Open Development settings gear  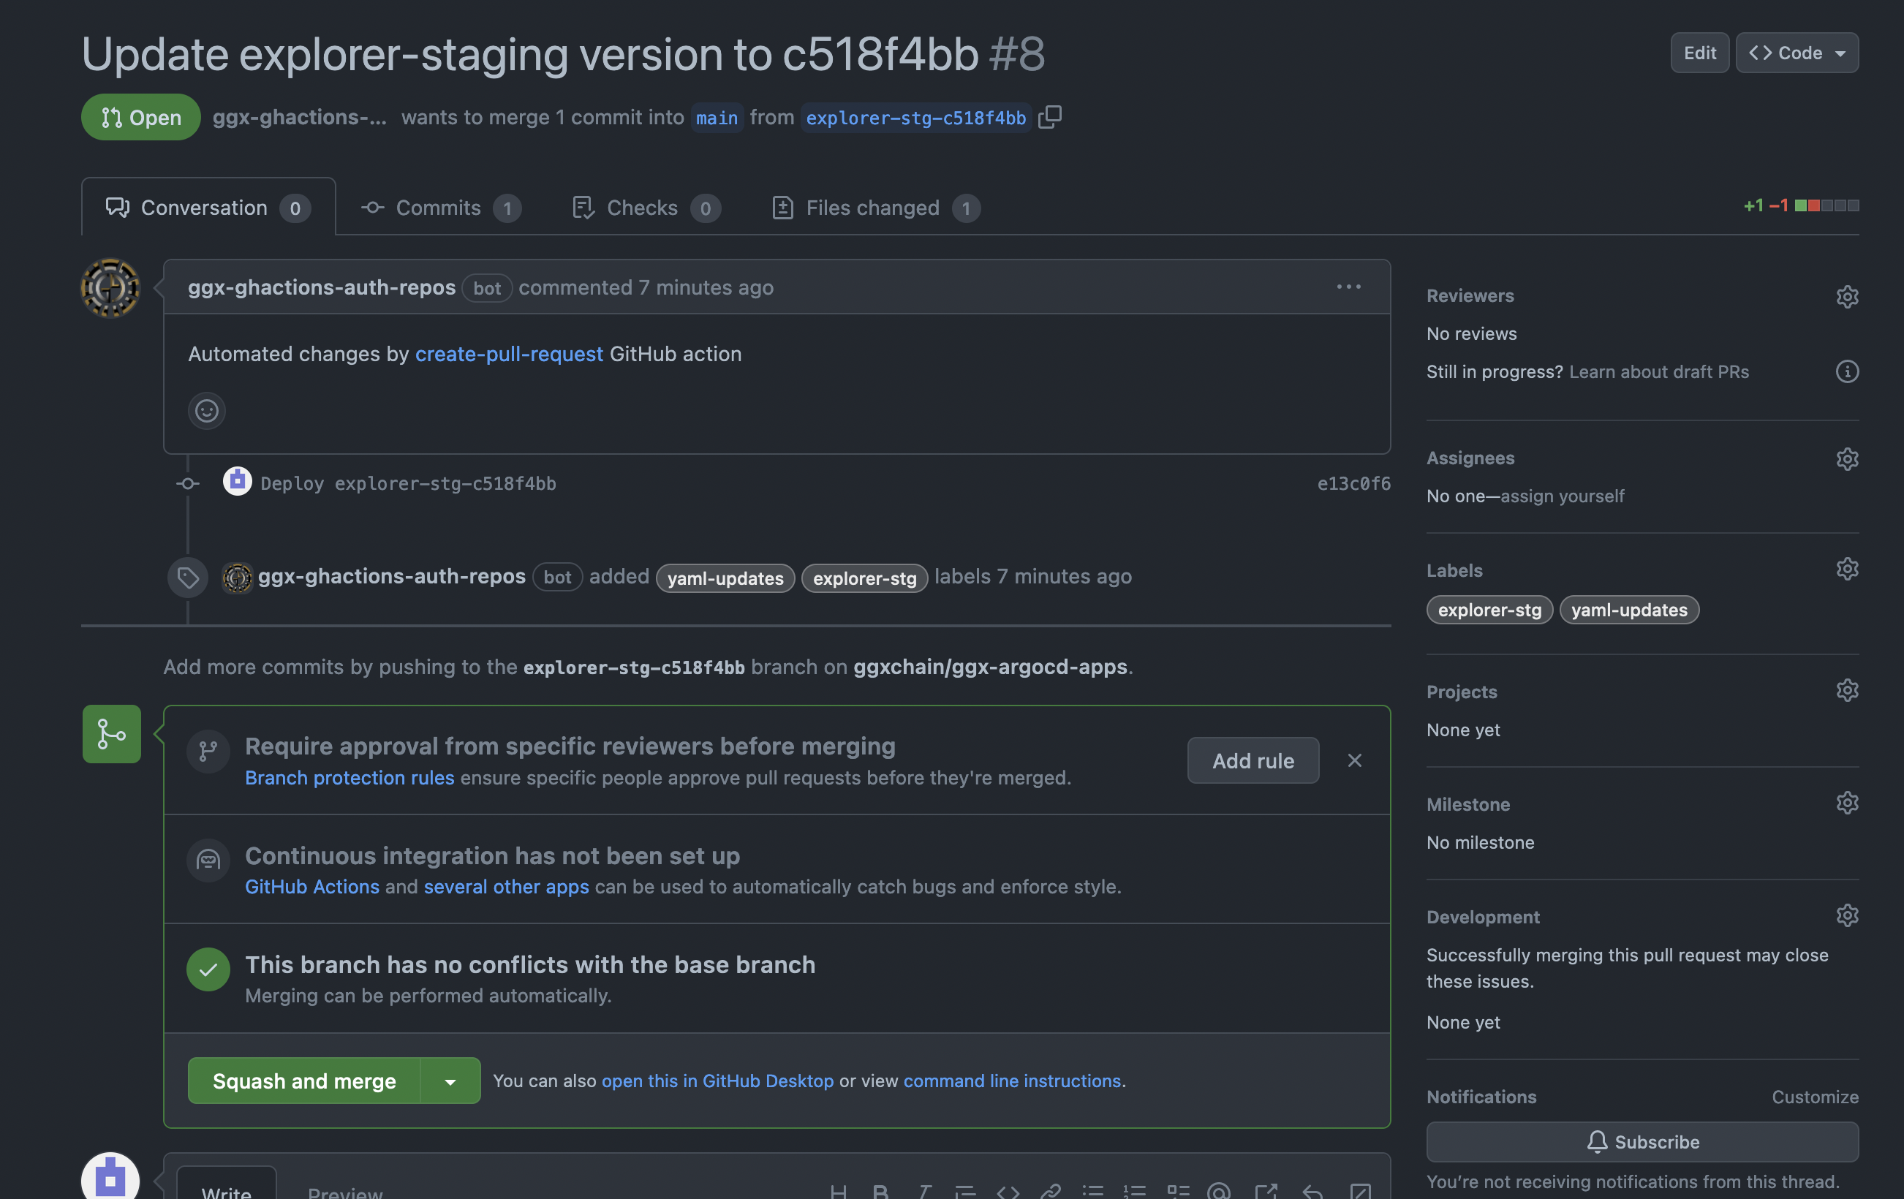(x=1846, y=915)
